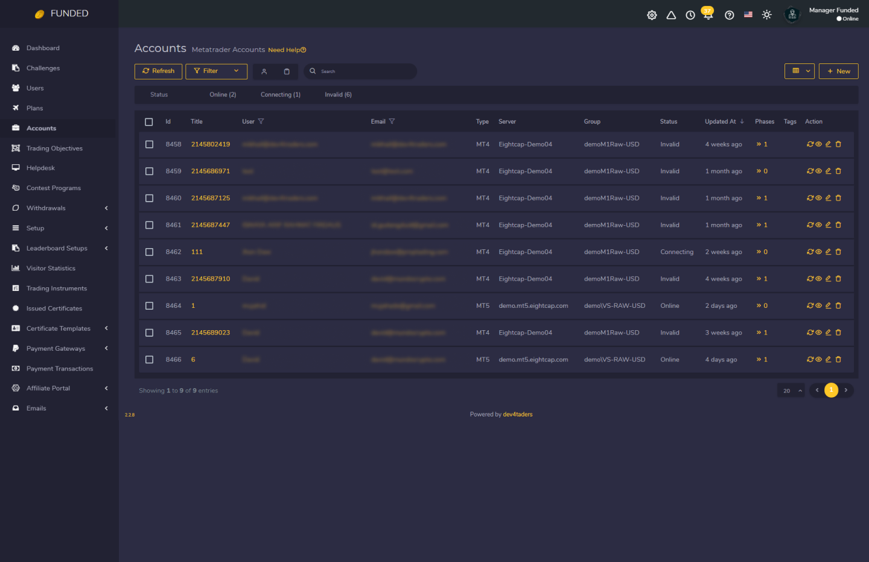Open the Need Help link
This screenshot has width=869, height=562.
pyautogui.click(x=287, y=49)
